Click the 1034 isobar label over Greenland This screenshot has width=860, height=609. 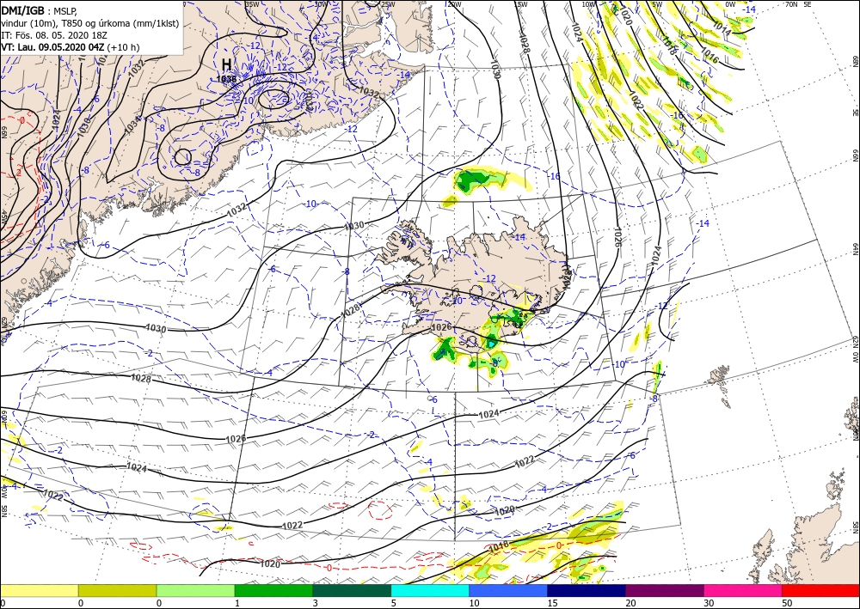132,125
